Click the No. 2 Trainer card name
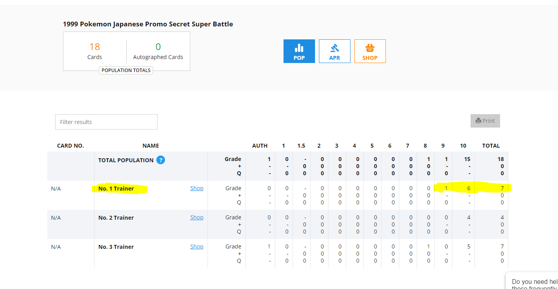This screenshot has height=289, width=558. [116, 218]
